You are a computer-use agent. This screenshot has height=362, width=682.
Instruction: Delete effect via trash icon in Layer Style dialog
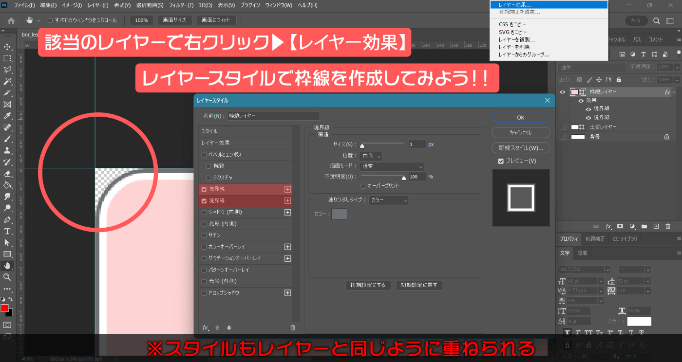point(293,328)
